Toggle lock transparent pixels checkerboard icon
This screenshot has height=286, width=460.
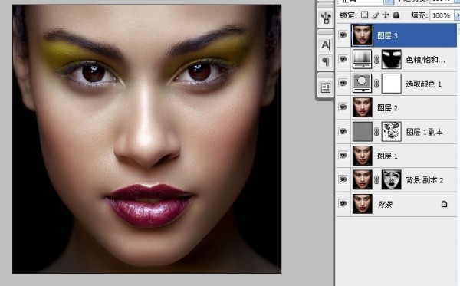(x=364, y=15)
